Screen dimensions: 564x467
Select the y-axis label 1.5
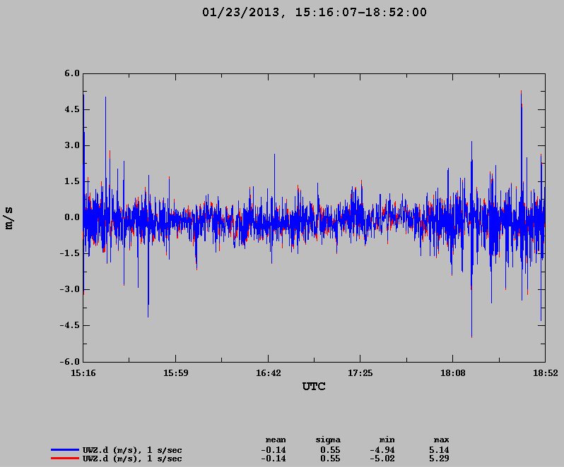pos(72,181)
